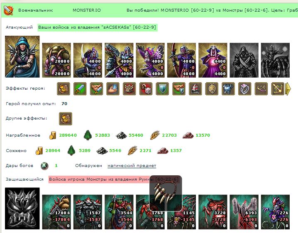The width and height of the screenshot is (298, 233).
Task: Click the green sword hero effect icon
Action: (x=80, y=88)
